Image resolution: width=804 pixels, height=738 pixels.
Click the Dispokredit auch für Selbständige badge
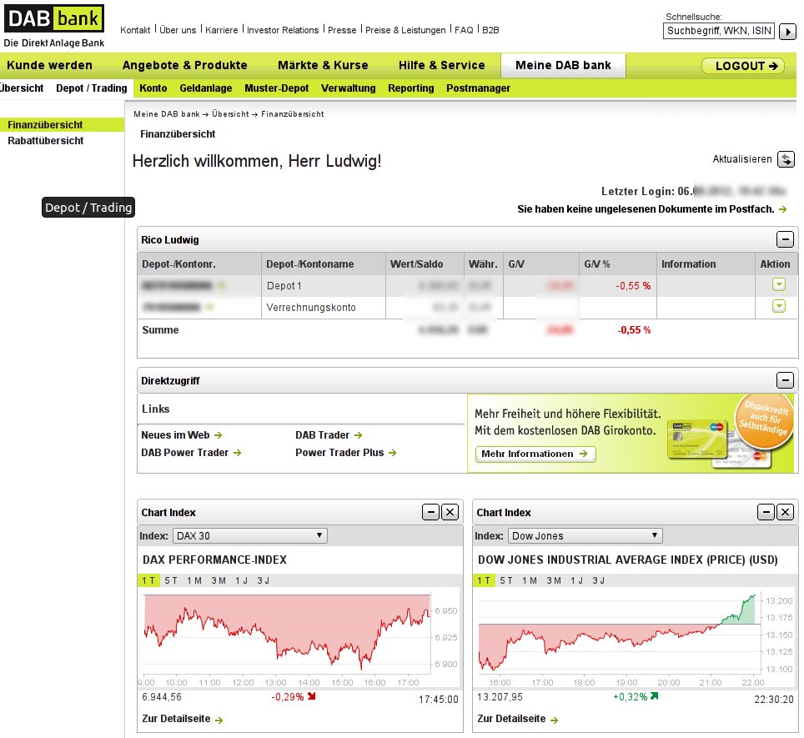(764, 420)
